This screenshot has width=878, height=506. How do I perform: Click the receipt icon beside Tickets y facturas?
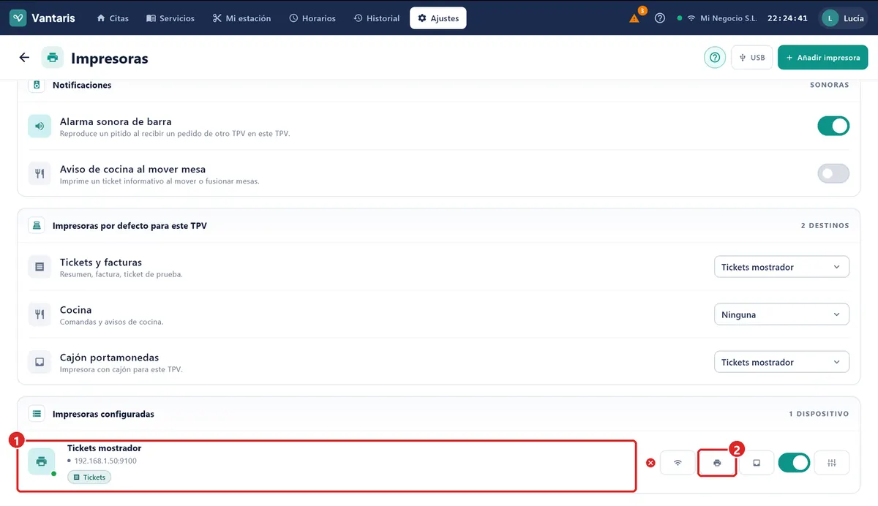click(x=40, y=267)
